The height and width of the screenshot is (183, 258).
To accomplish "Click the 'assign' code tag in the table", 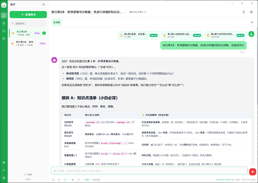I will point(105,153).
